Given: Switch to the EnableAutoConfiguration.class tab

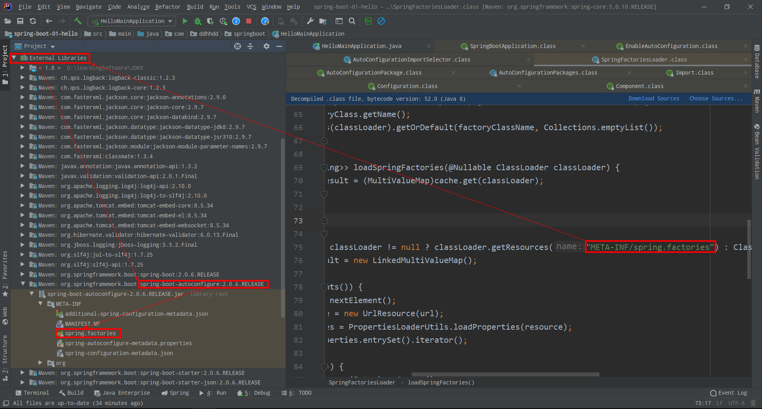Looking at the screenshot, I should 671,46.
